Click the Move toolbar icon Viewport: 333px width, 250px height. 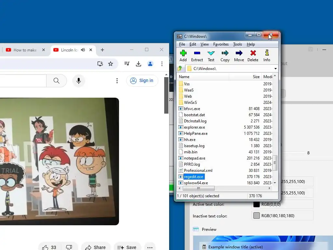tap(239, 56)
